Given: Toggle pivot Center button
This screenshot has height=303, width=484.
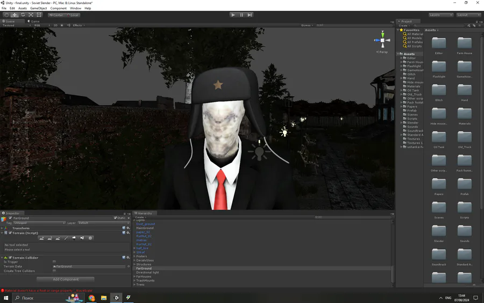Looking at the screenshot, I should [55, 15].
